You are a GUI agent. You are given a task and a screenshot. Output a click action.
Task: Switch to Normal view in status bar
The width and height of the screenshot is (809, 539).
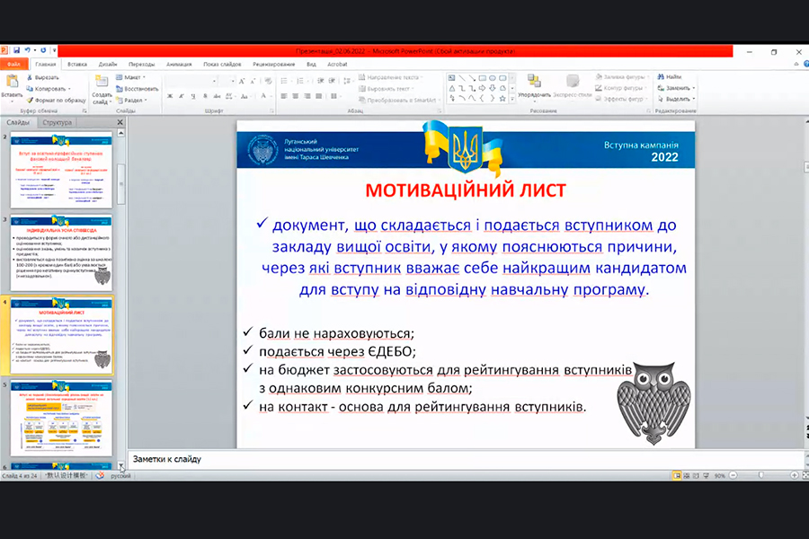[676, 475]
